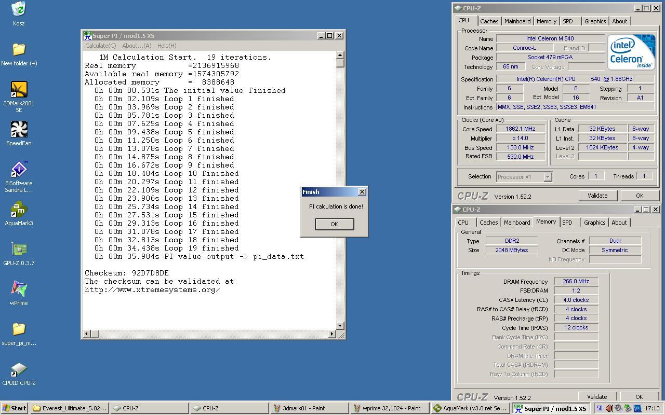Expand the Processor #1 selection dropdown
This screenshot has height=415, width=665.
point(548,177)
